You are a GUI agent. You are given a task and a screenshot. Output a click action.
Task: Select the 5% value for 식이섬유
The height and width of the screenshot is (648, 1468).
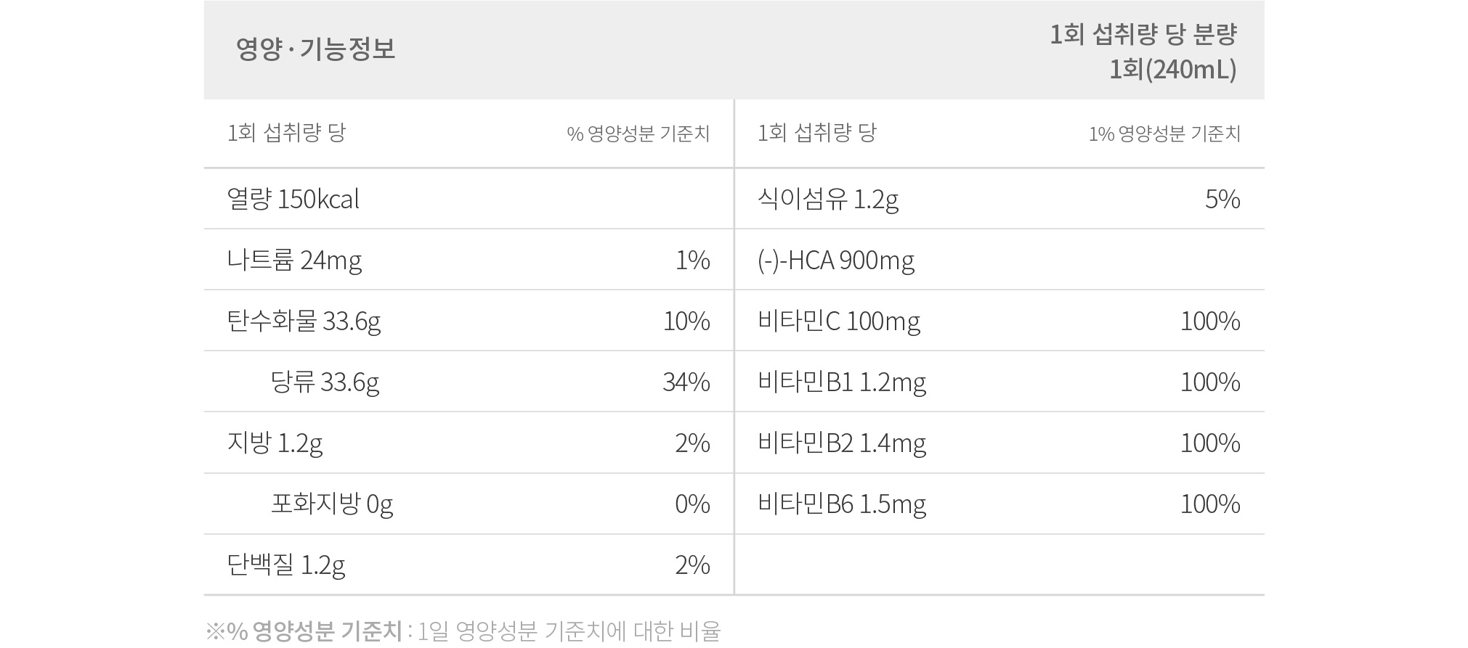click(1222, 199)
